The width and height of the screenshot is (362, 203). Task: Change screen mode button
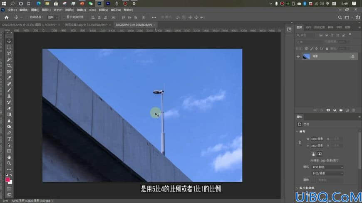9,195
